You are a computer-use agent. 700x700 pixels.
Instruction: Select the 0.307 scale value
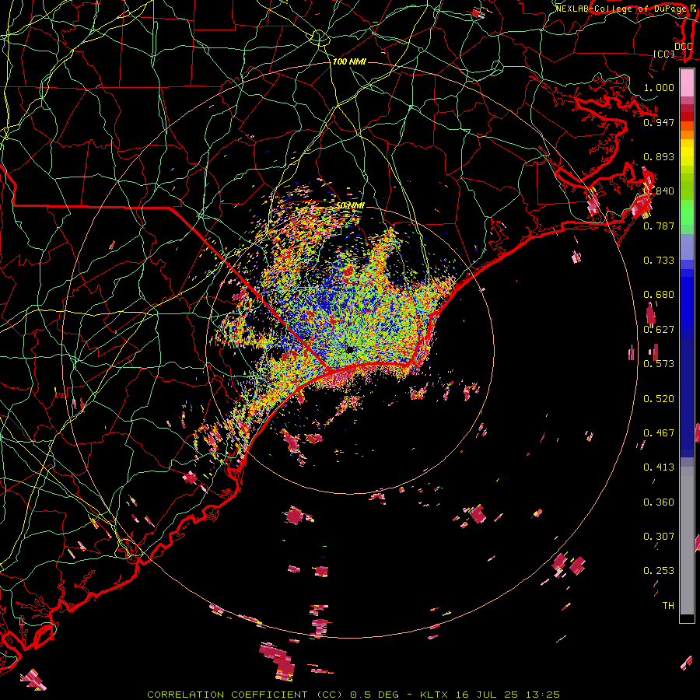click(659, 537)
